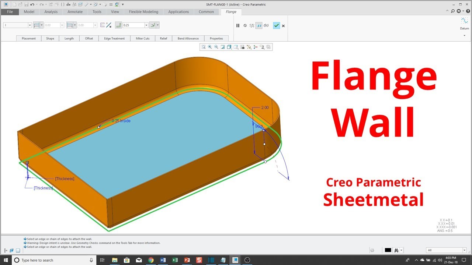Switch to the View ribbon tab
Screen dimensions: 472x265
coord(115,12)
